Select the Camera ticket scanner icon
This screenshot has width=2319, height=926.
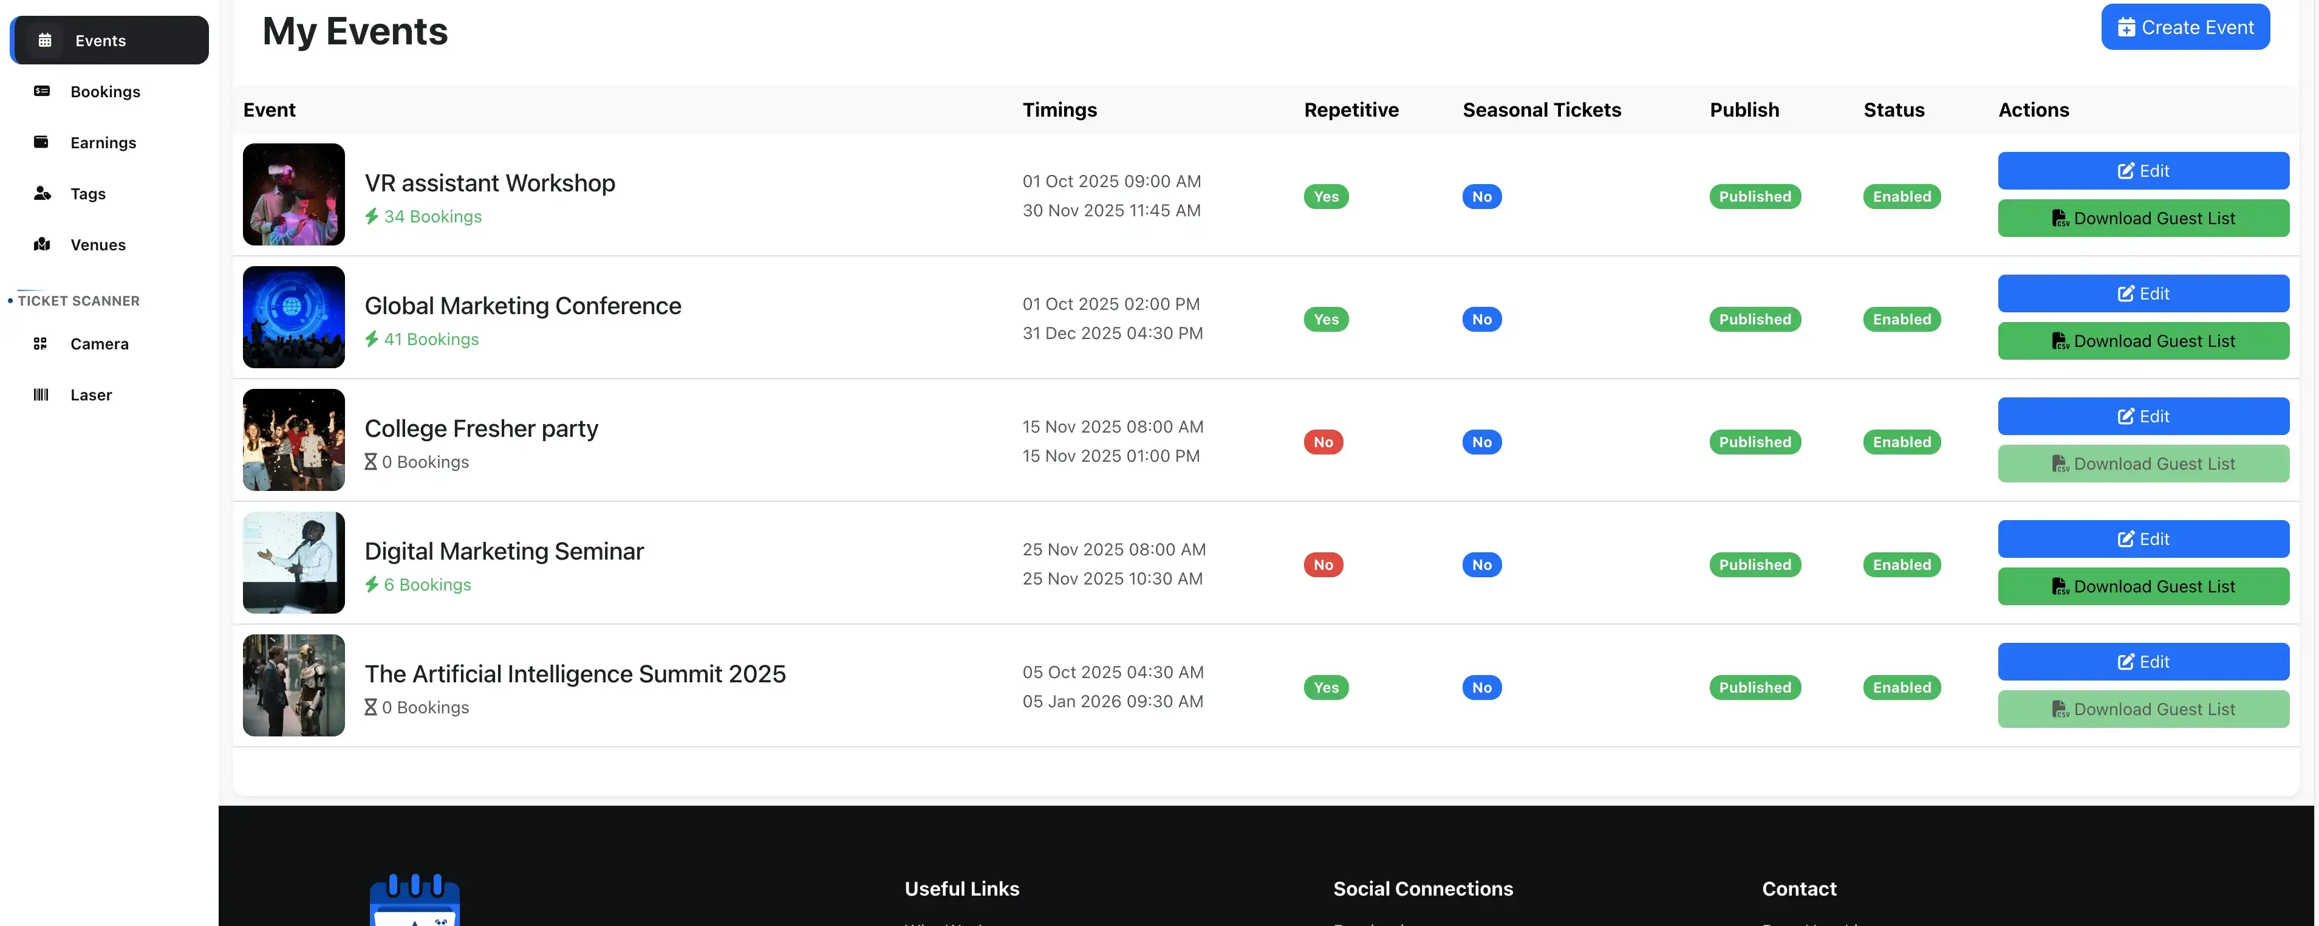pyautogui.click(x=43, y=343)
